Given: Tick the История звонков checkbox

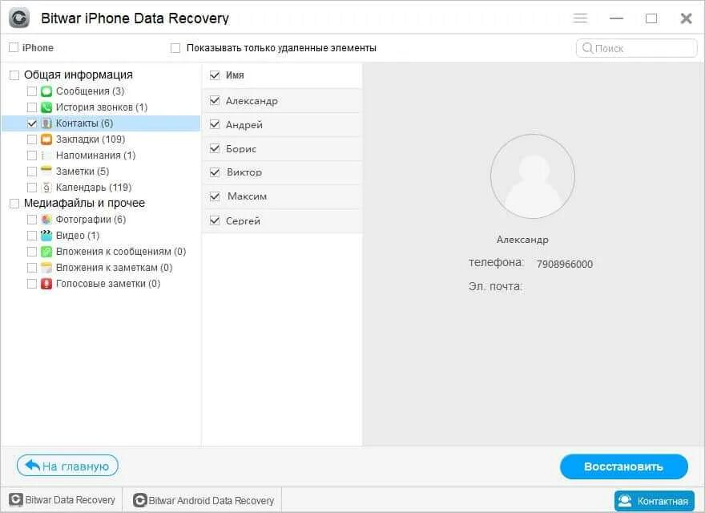Looking at the screenshot, I should (32, 107).
